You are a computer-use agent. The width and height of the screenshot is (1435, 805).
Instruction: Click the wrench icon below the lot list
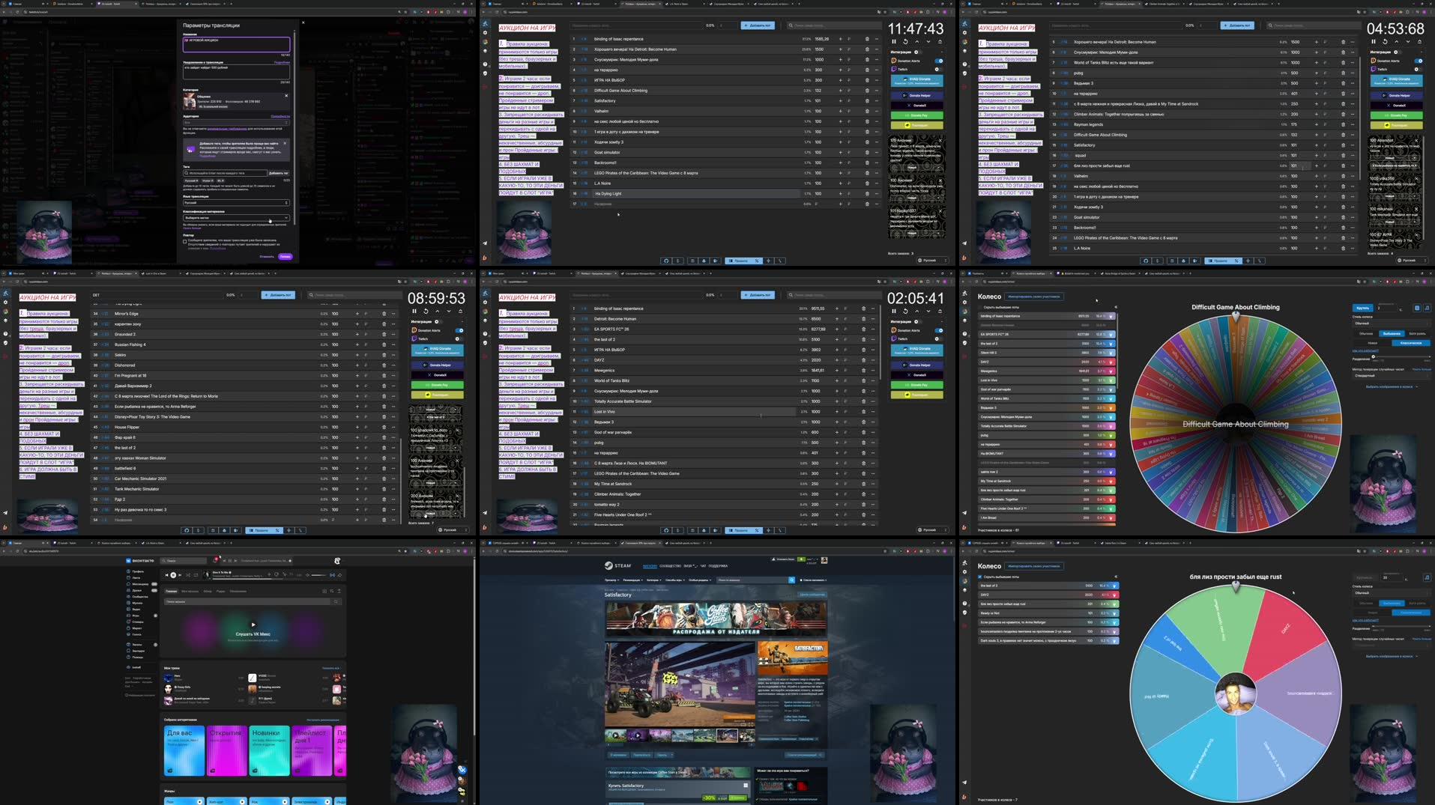[x=779, y=261]
